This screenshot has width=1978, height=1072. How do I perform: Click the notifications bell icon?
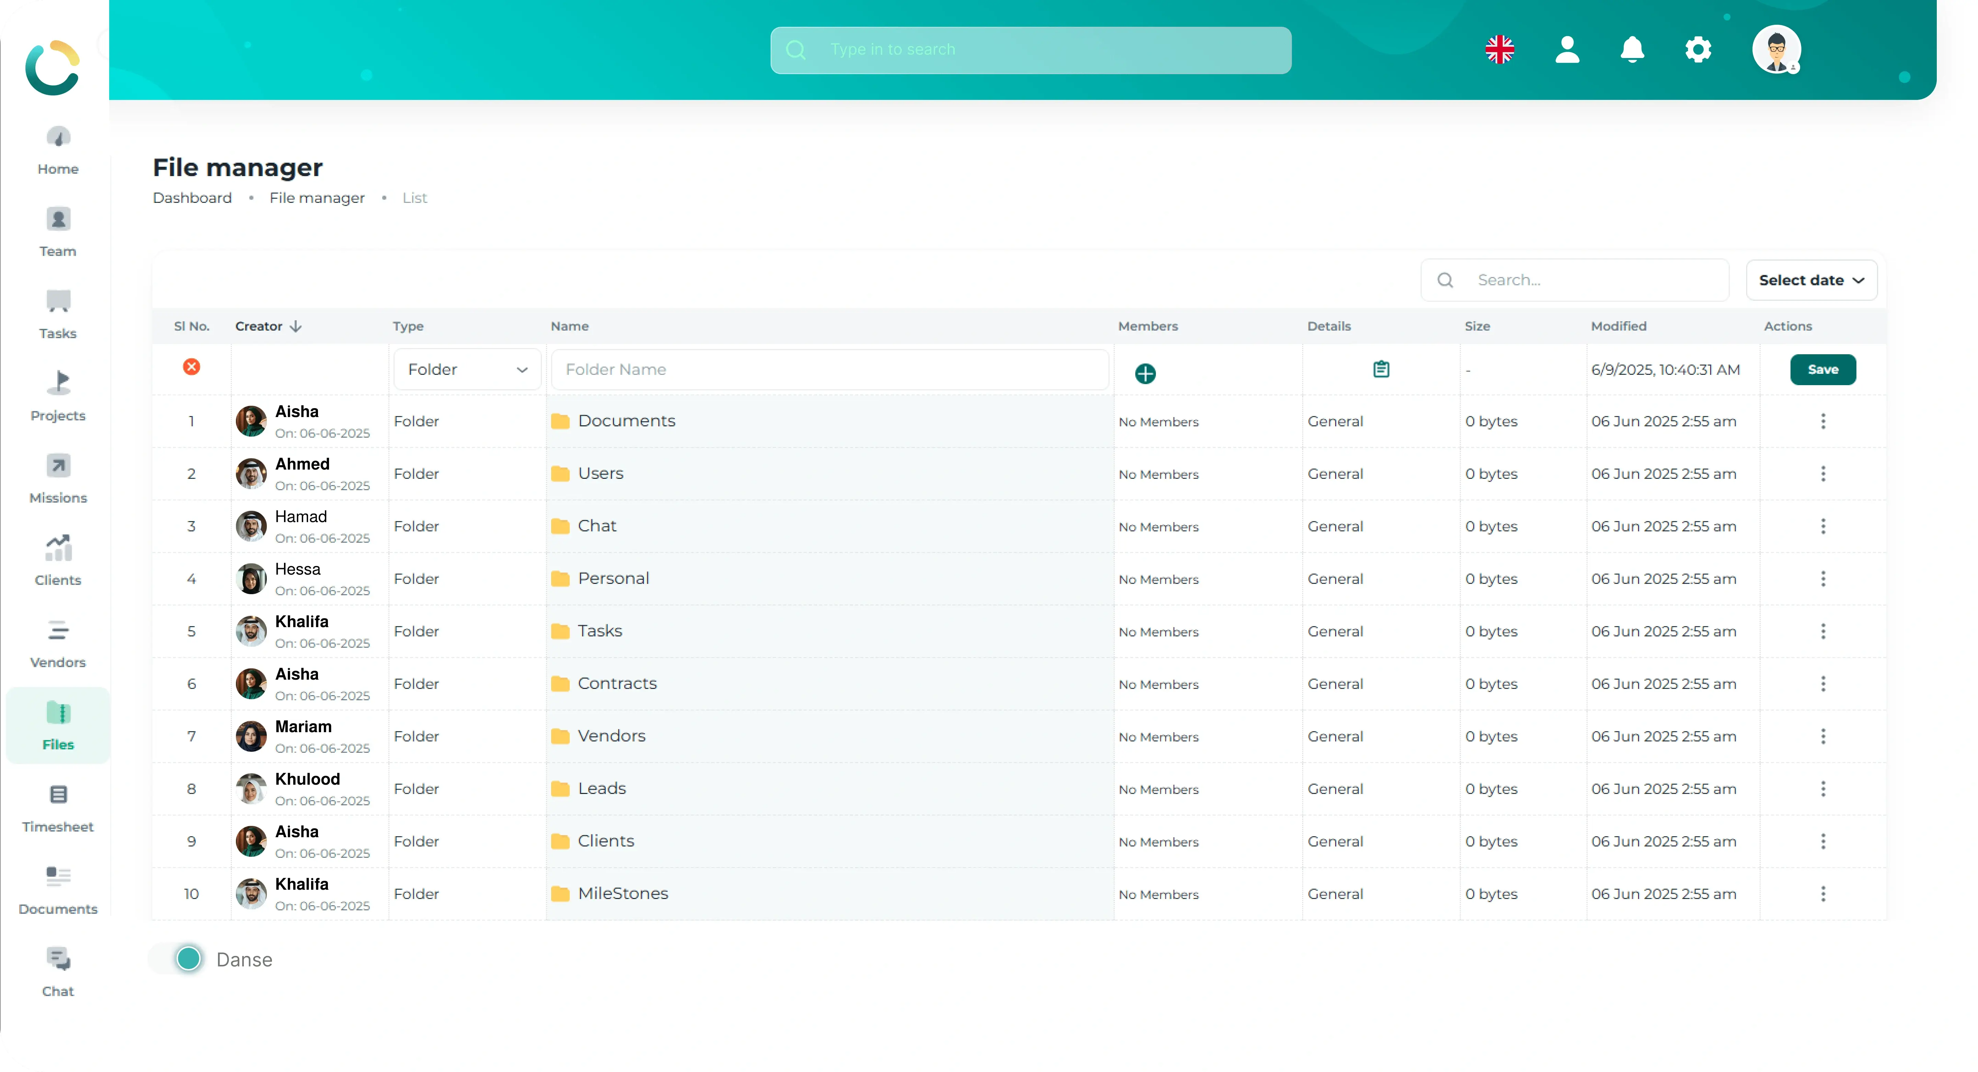pos(1632,50)
